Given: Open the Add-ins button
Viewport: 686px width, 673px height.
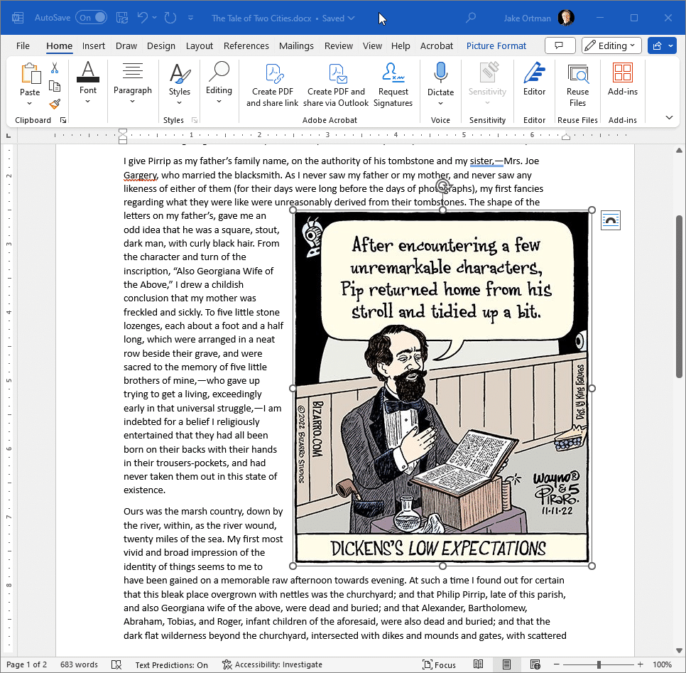Looking at the screenshot, I should pyautogui.click(x=623, y=80).
